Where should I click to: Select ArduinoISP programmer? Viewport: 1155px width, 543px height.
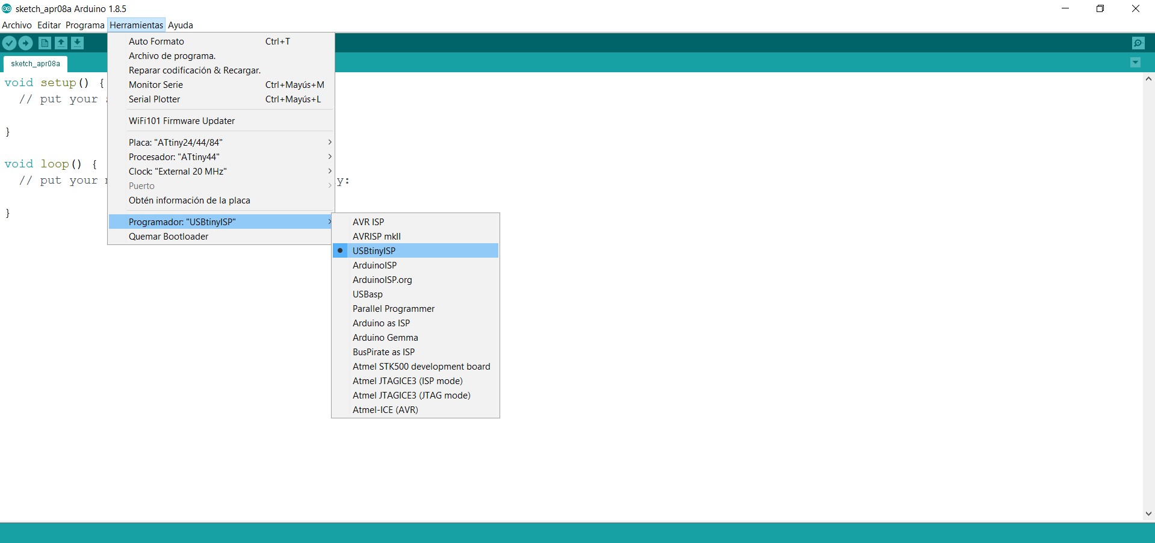(x=415, y=265)
